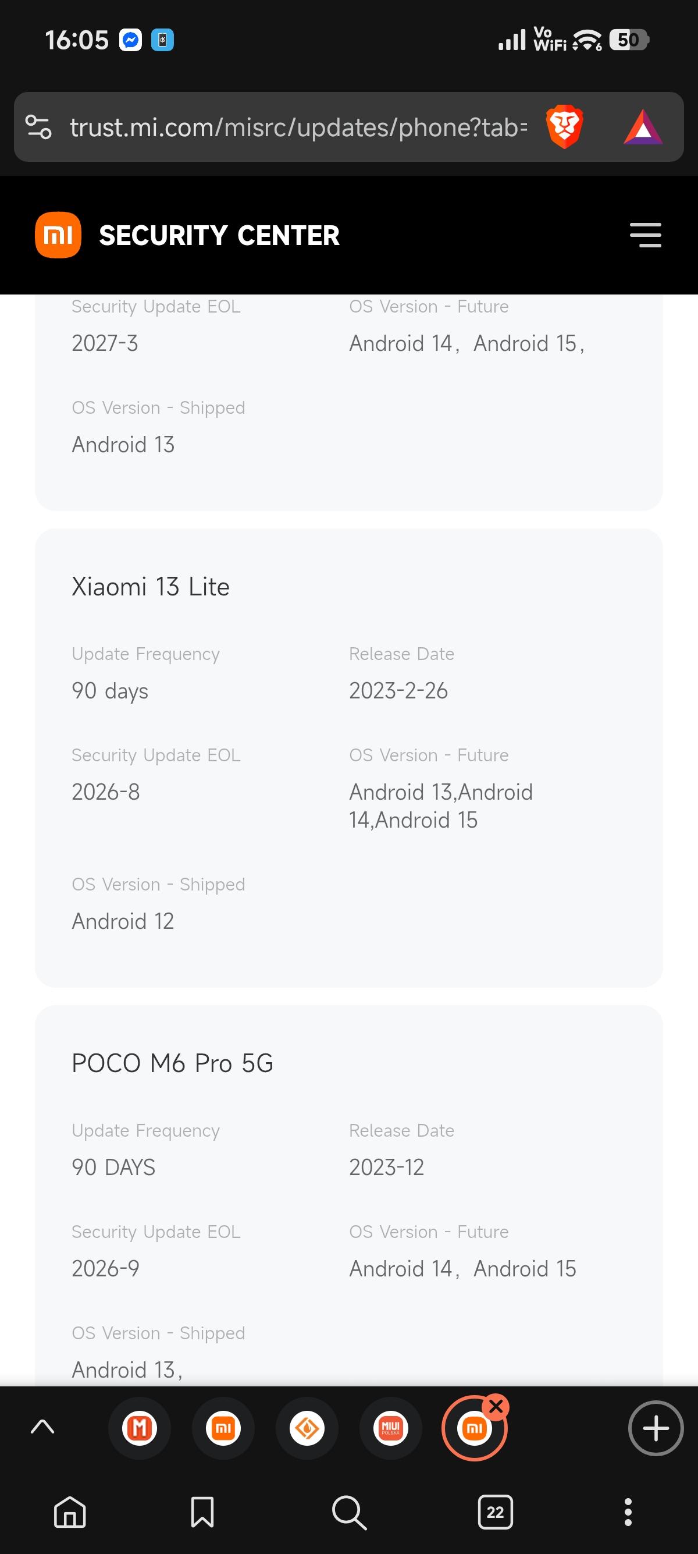Open the search magnifier in bottom bar
698x1554 pixels.
[349, 1512]
